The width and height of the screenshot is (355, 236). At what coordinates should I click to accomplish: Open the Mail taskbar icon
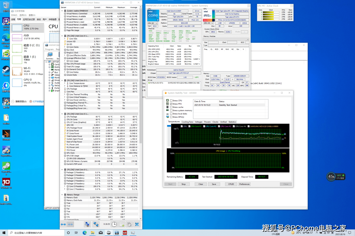[x=101, y=233]
